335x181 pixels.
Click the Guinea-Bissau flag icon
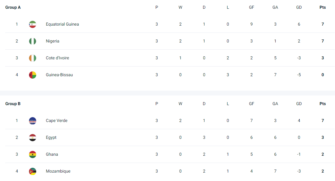point(33,75)
